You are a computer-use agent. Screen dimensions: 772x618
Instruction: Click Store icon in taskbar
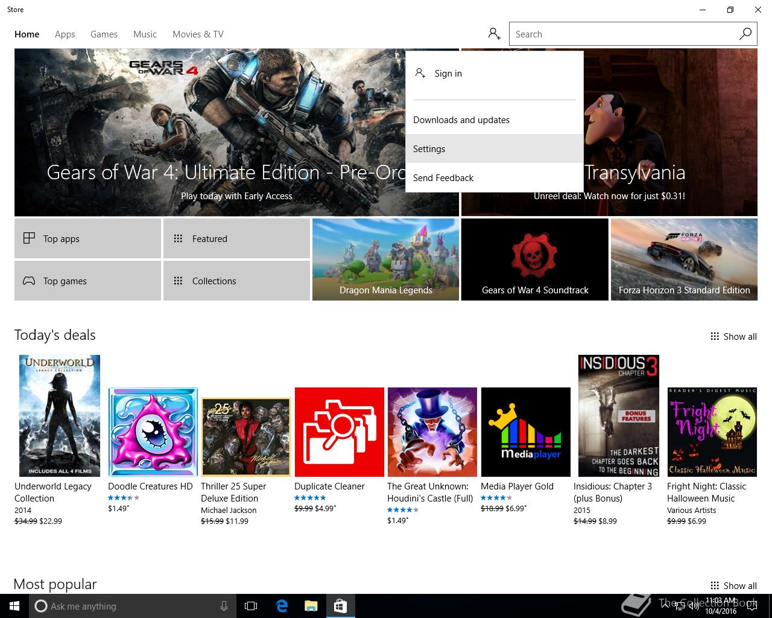click(340, 606)
